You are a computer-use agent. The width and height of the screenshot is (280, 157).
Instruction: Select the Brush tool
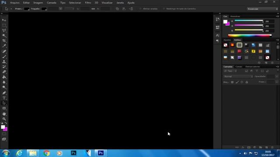4,57
